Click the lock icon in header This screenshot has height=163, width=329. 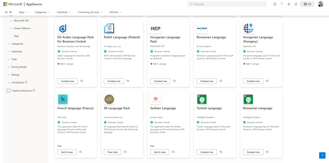coord(296,4)
